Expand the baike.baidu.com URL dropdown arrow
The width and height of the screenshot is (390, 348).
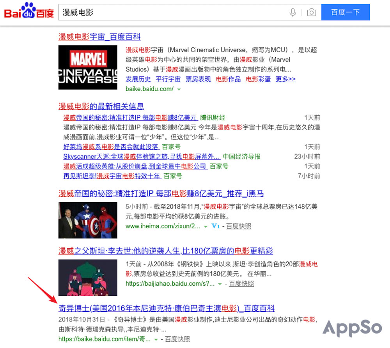[x=179, y=88]
